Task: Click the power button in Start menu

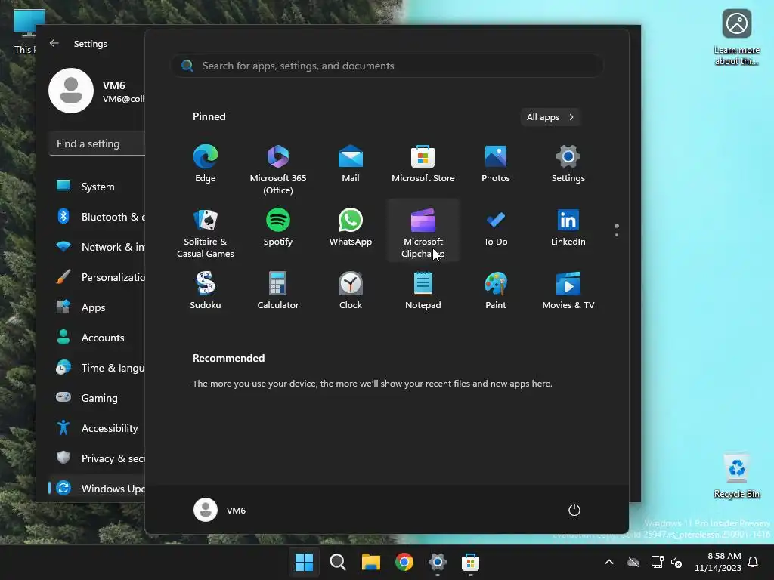Action: pos(574,510)
